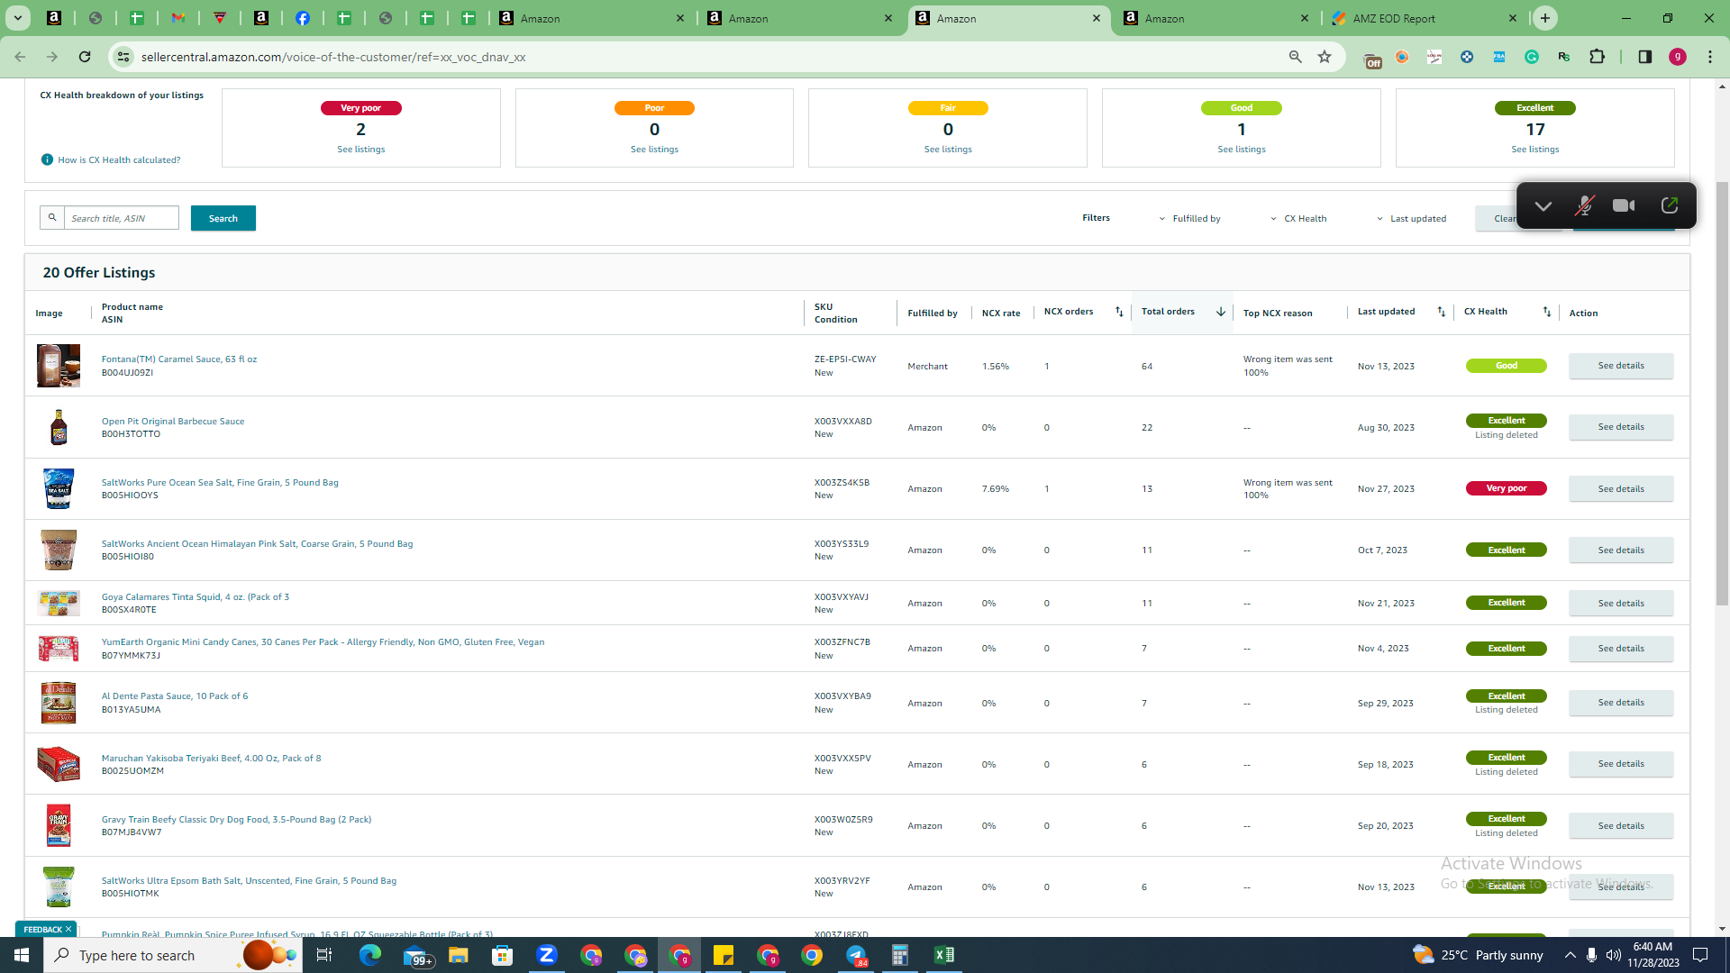Switch to the AMZ EOD Report tab
Viewport: 1730px width, 973px height.
point(1425,18)
